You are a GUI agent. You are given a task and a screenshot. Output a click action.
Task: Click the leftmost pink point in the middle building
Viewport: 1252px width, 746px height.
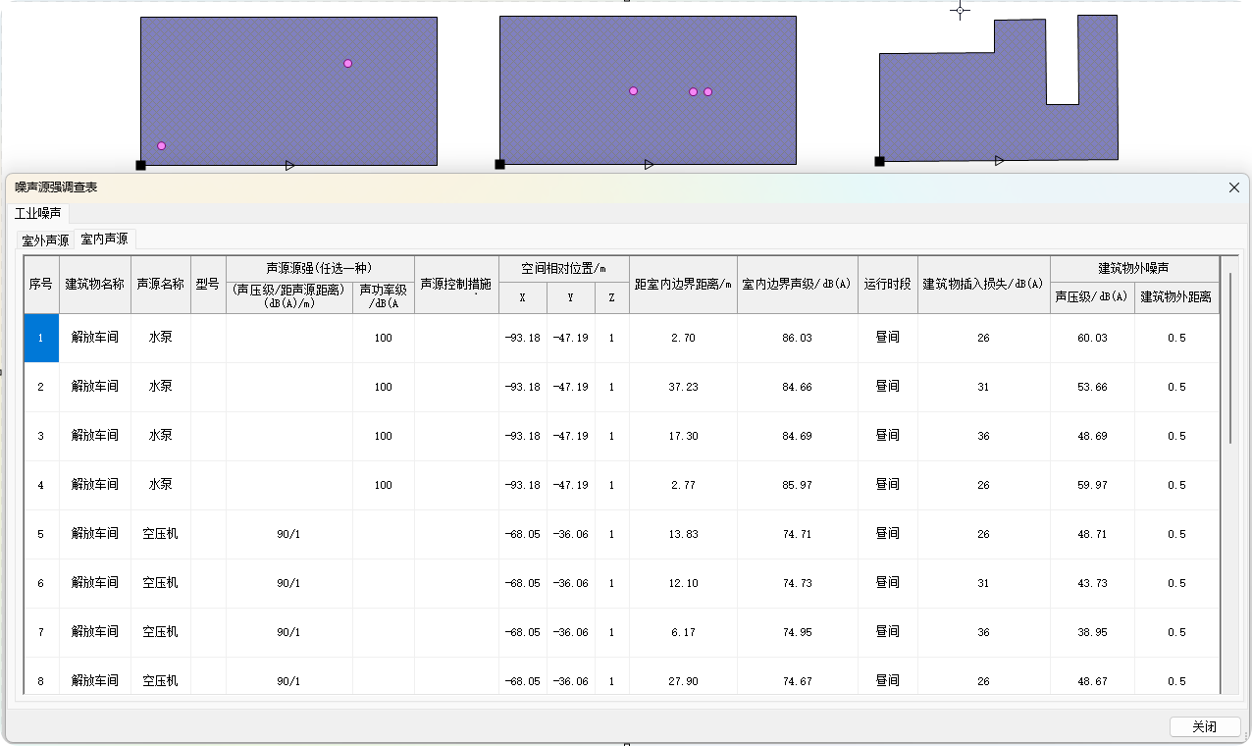633,91
